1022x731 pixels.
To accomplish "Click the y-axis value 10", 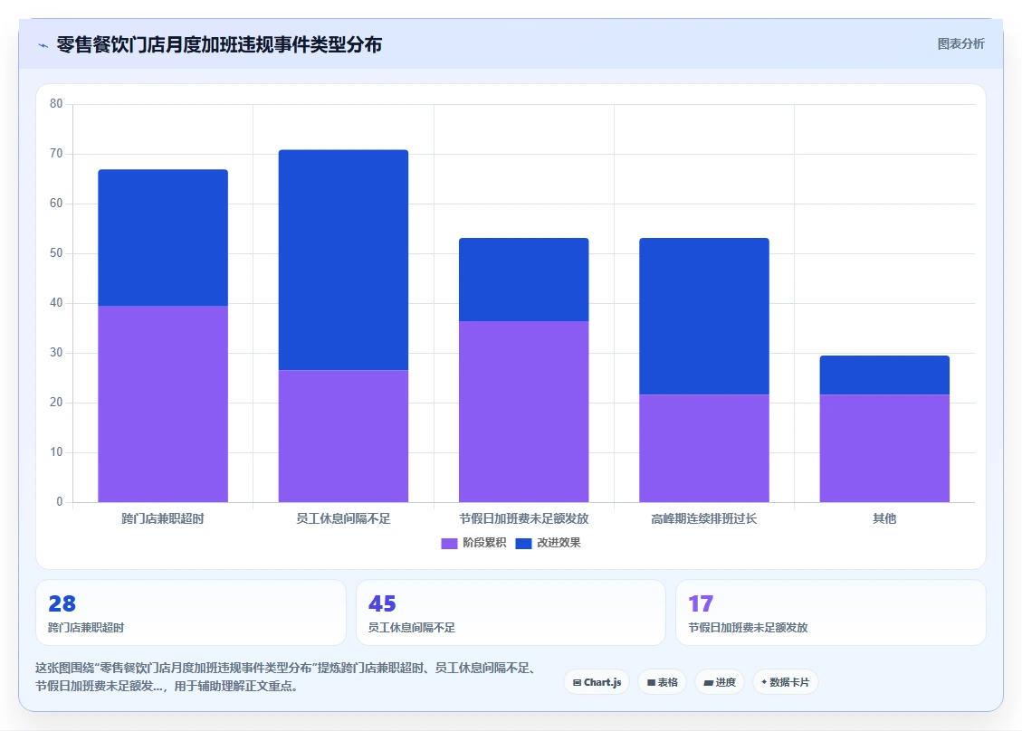I will click(x=56, y=452).
